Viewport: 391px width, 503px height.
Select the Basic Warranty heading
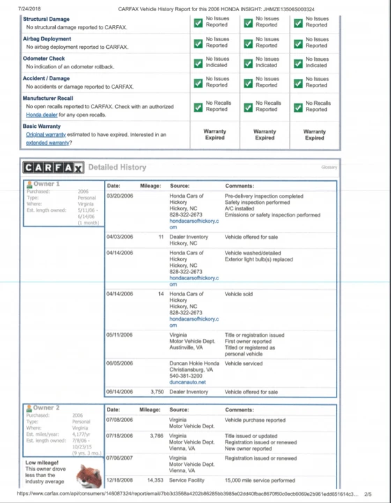click(41, 126)
